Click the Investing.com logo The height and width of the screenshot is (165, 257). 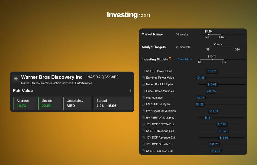tap(128, 15)
